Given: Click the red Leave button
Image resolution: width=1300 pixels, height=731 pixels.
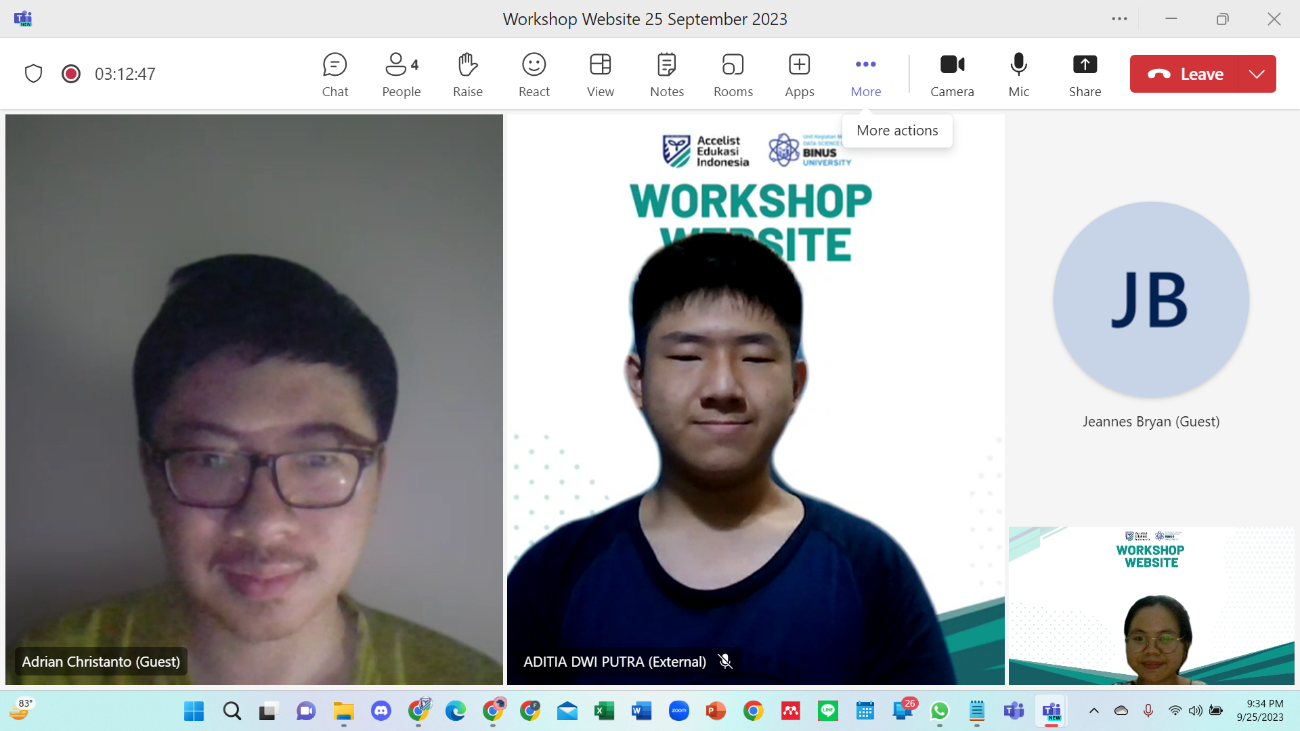Looking at the screenshot, I should click(1185, 74).
